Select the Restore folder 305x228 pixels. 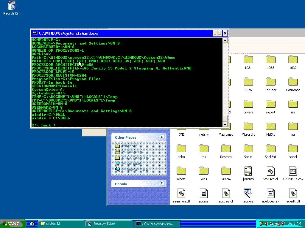pyautogui.click(x=226, y=151)
